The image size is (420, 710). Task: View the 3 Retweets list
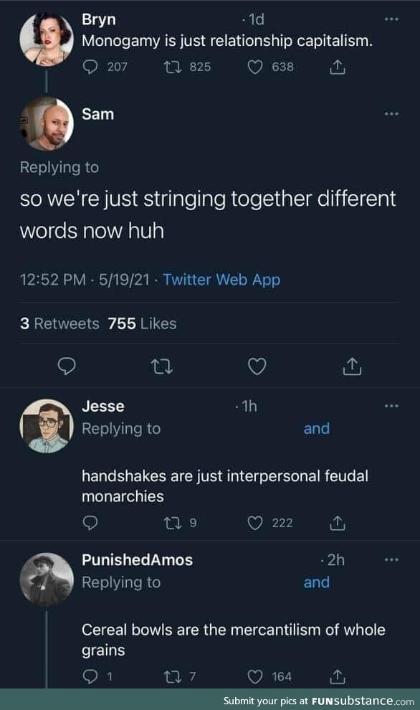point(59,323)
